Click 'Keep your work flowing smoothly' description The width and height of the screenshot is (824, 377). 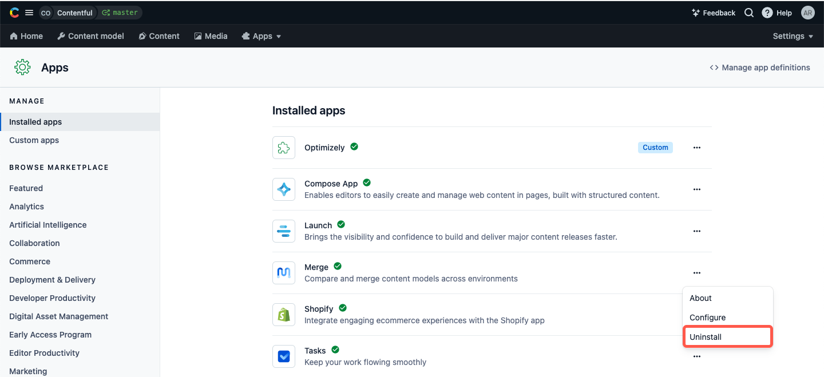[x=365, y=362]
